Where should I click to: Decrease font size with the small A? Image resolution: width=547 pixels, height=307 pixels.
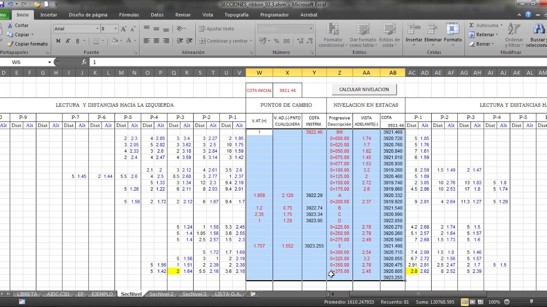133,29
